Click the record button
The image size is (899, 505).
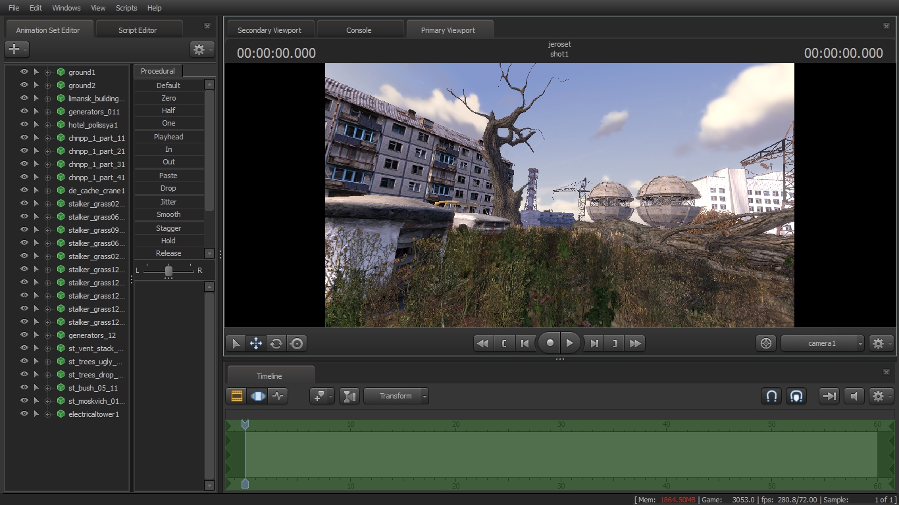[x=550, y=343]
